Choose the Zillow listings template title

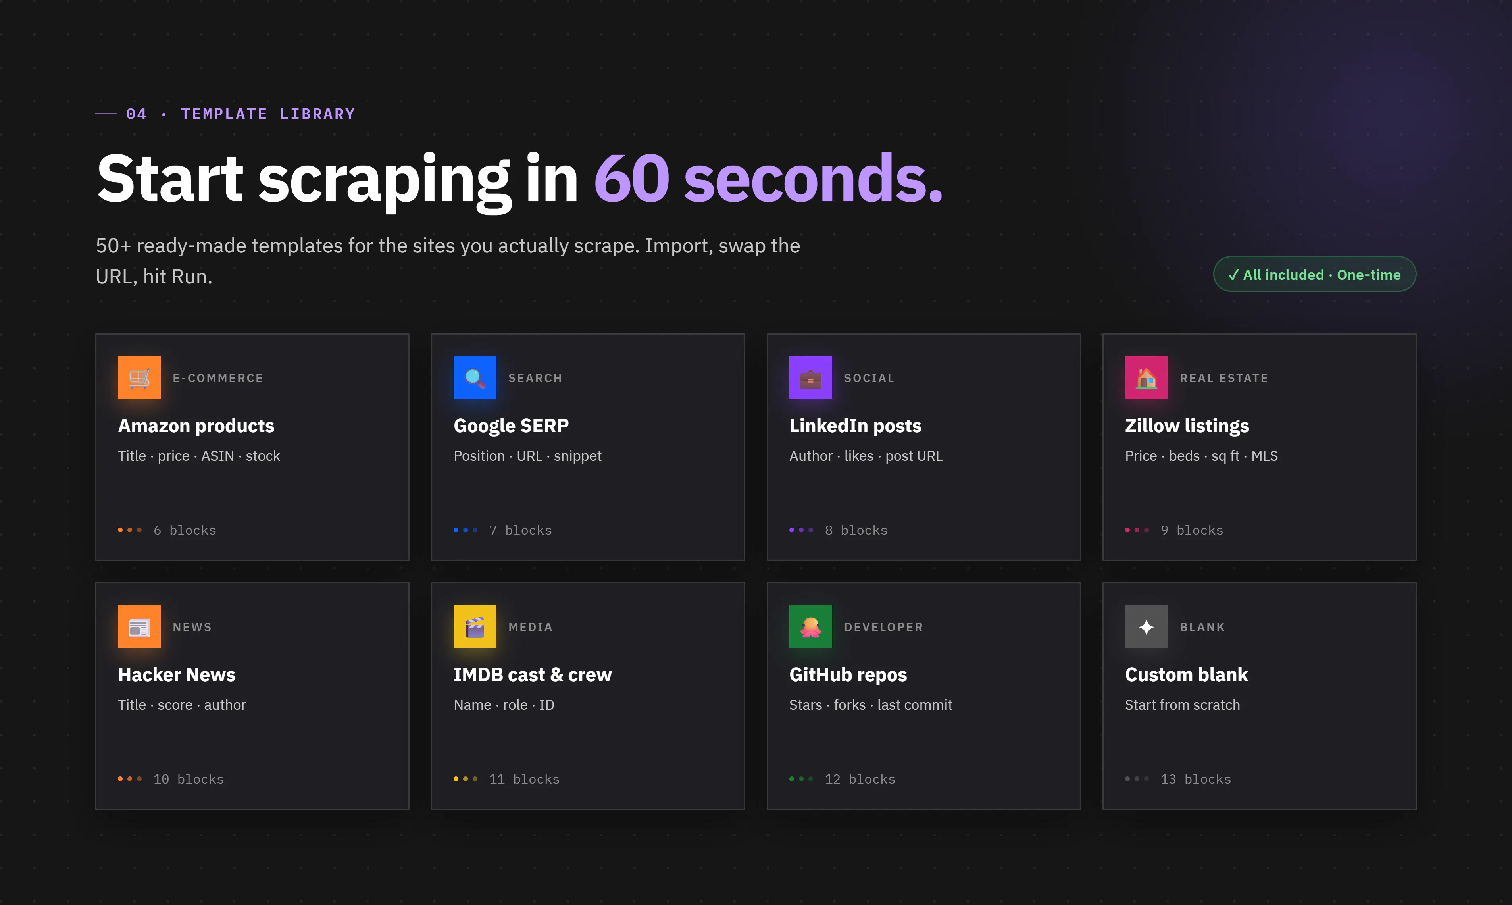coord(1187,426)
